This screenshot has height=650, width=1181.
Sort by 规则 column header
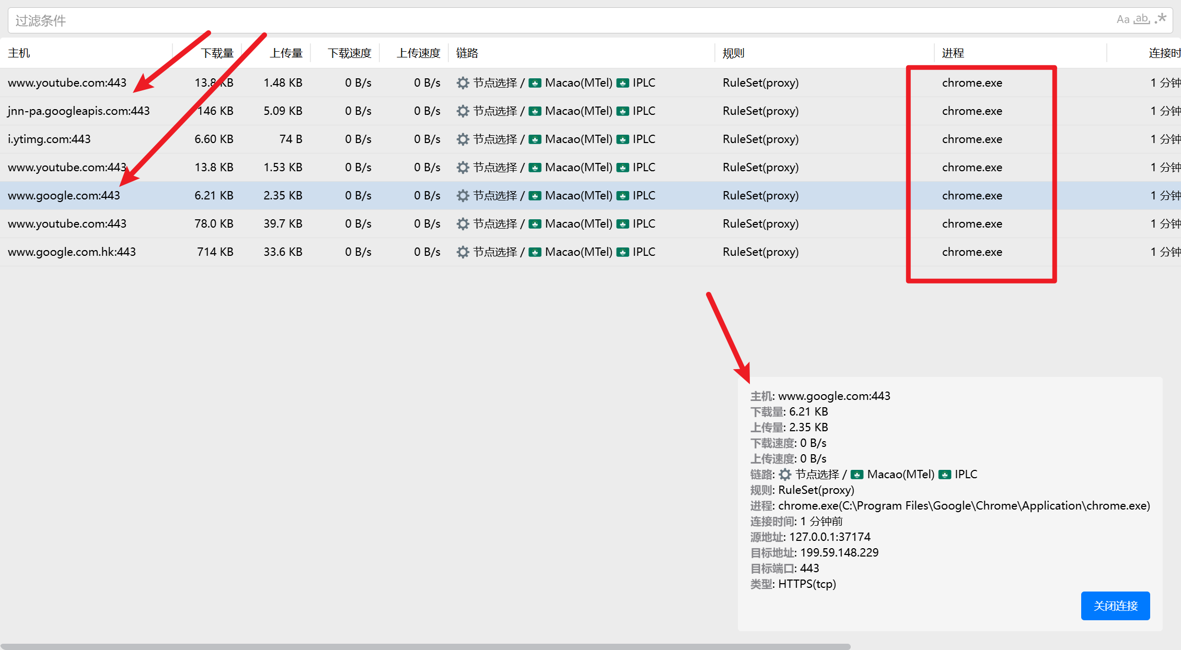point(734,53)
